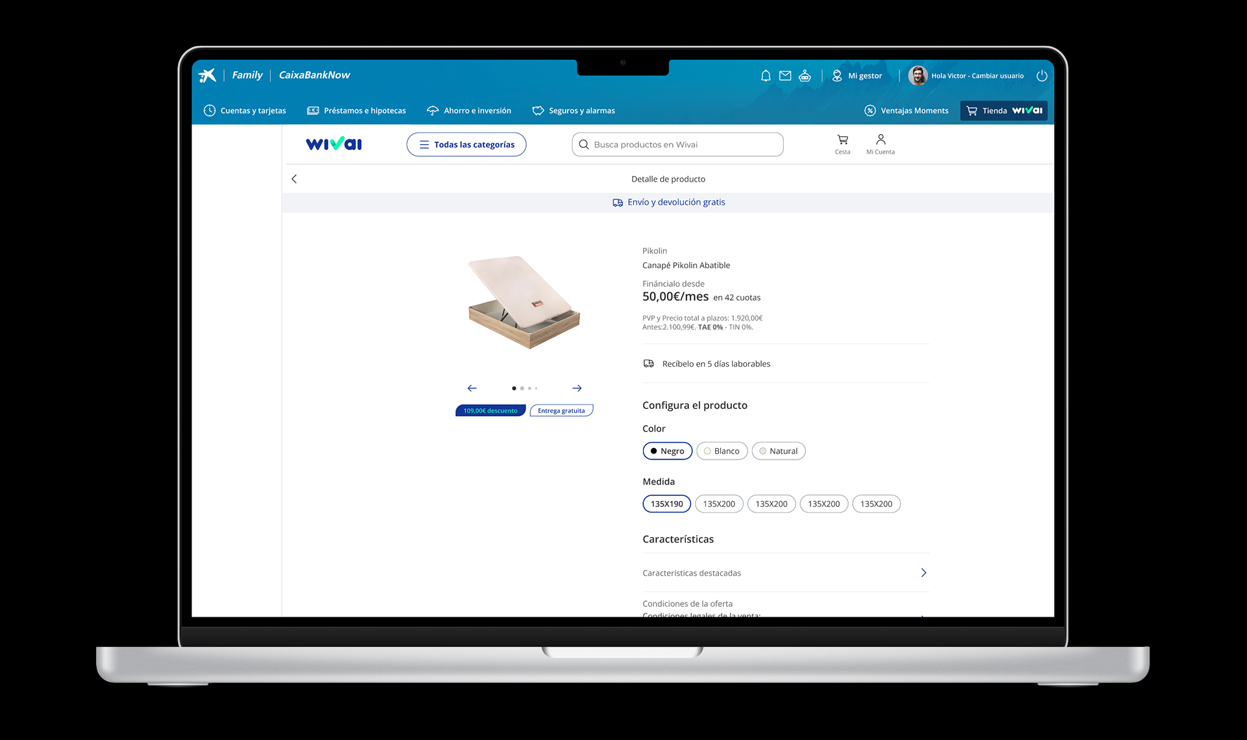
Task: Focus the Busca productos en Wivai field
Action: [677, 145]
